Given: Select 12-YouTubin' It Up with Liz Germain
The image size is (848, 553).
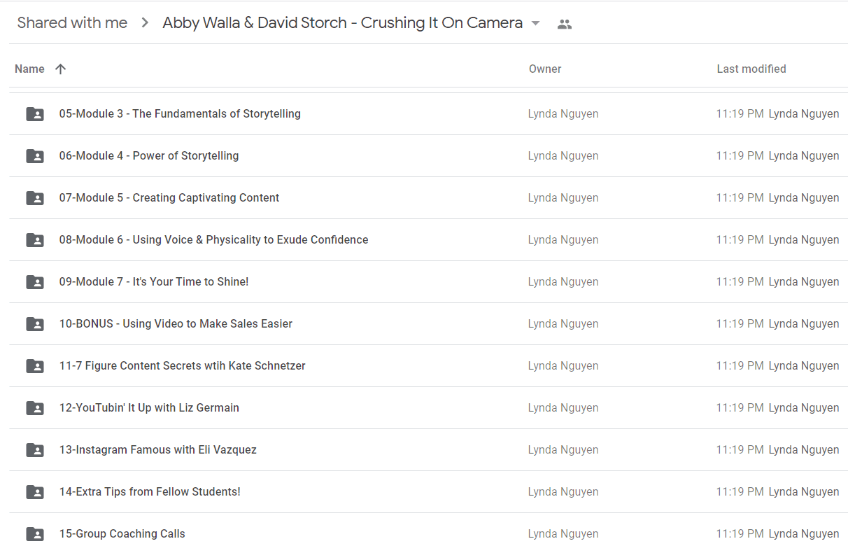Looking at the screenshot, I should point(149,407).
